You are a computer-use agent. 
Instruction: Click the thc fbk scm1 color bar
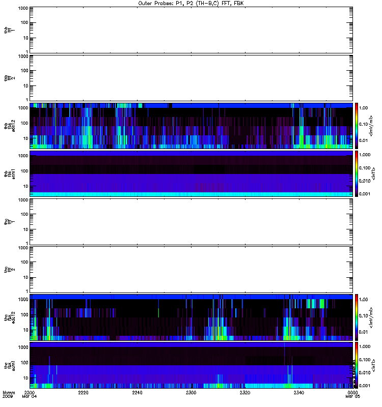tap(357, 365)
